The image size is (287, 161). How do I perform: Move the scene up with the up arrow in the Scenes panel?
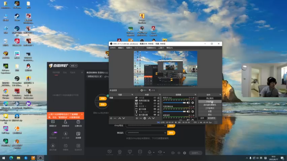pyautogui.click(x=119, y=118)
